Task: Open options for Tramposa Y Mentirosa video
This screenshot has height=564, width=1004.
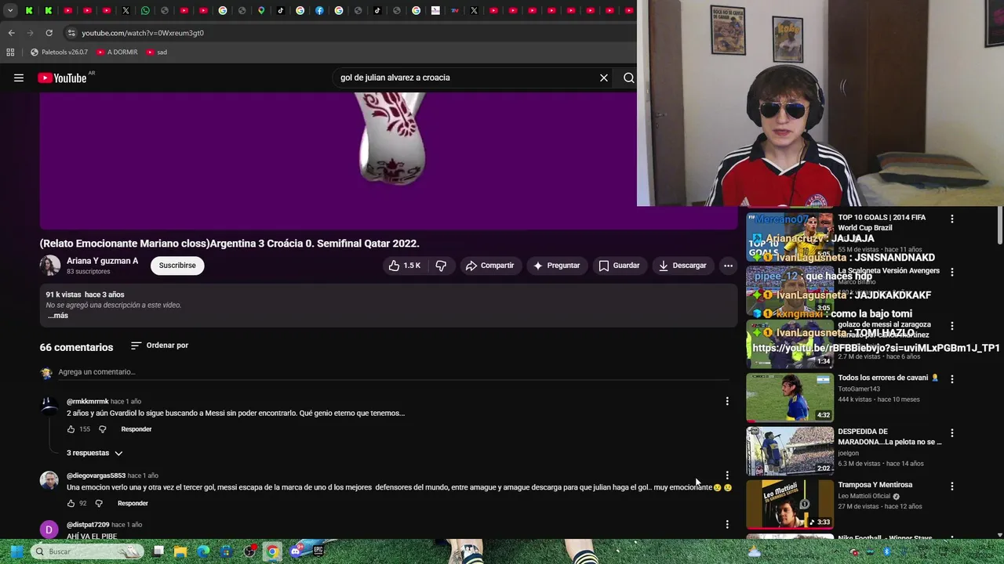Action: [x=952, y=486]
